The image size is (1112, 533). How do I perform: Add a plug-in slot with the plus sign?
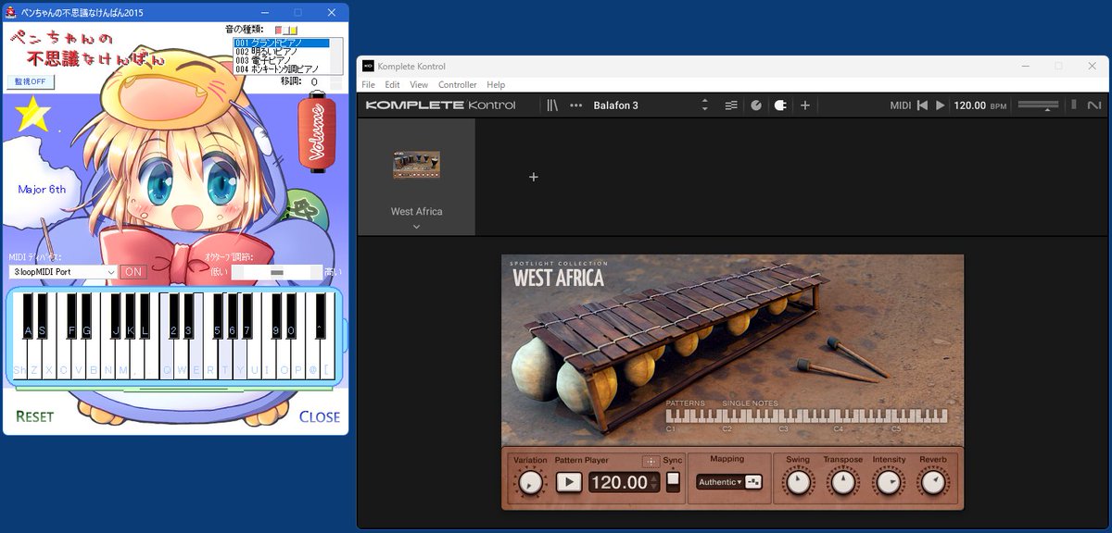coord(534,177)
